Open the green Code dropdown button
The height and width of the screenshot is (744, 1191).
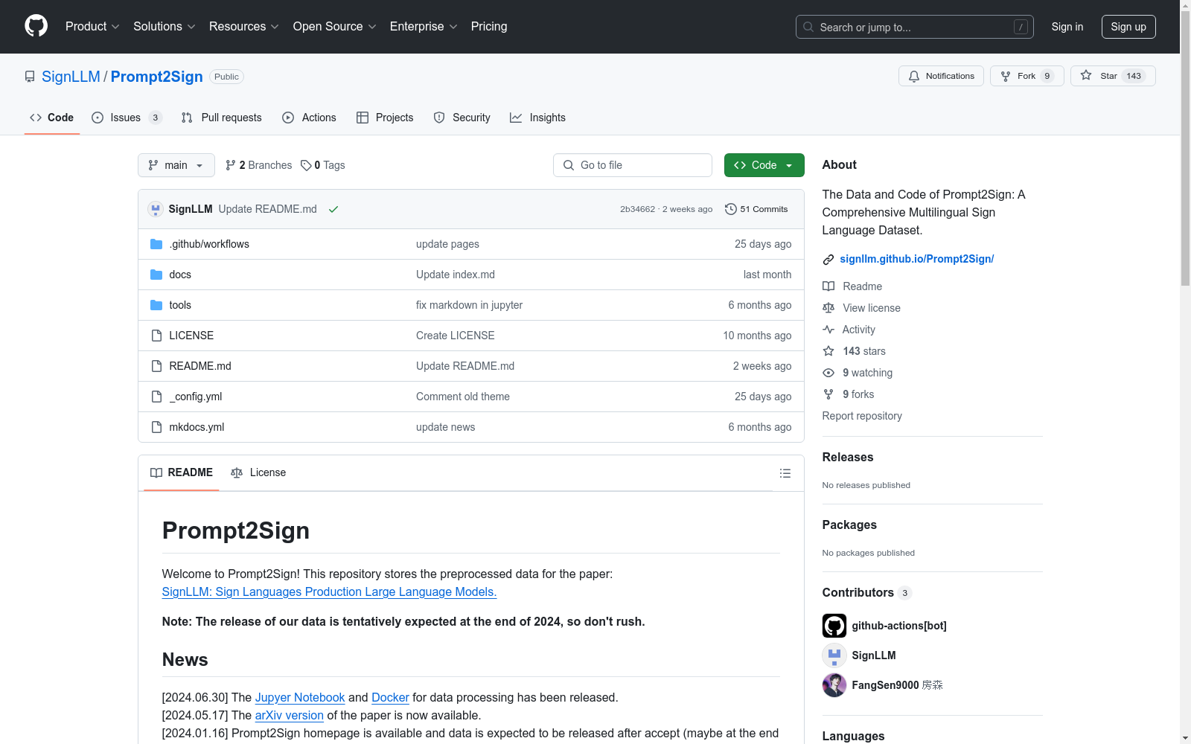pyautogui.click(x=764, y=165)
